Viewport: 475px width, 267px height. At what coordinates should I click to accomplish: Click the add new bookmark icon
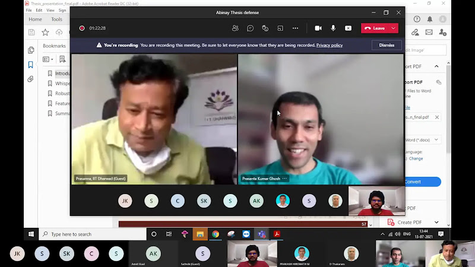coord(62,59)
